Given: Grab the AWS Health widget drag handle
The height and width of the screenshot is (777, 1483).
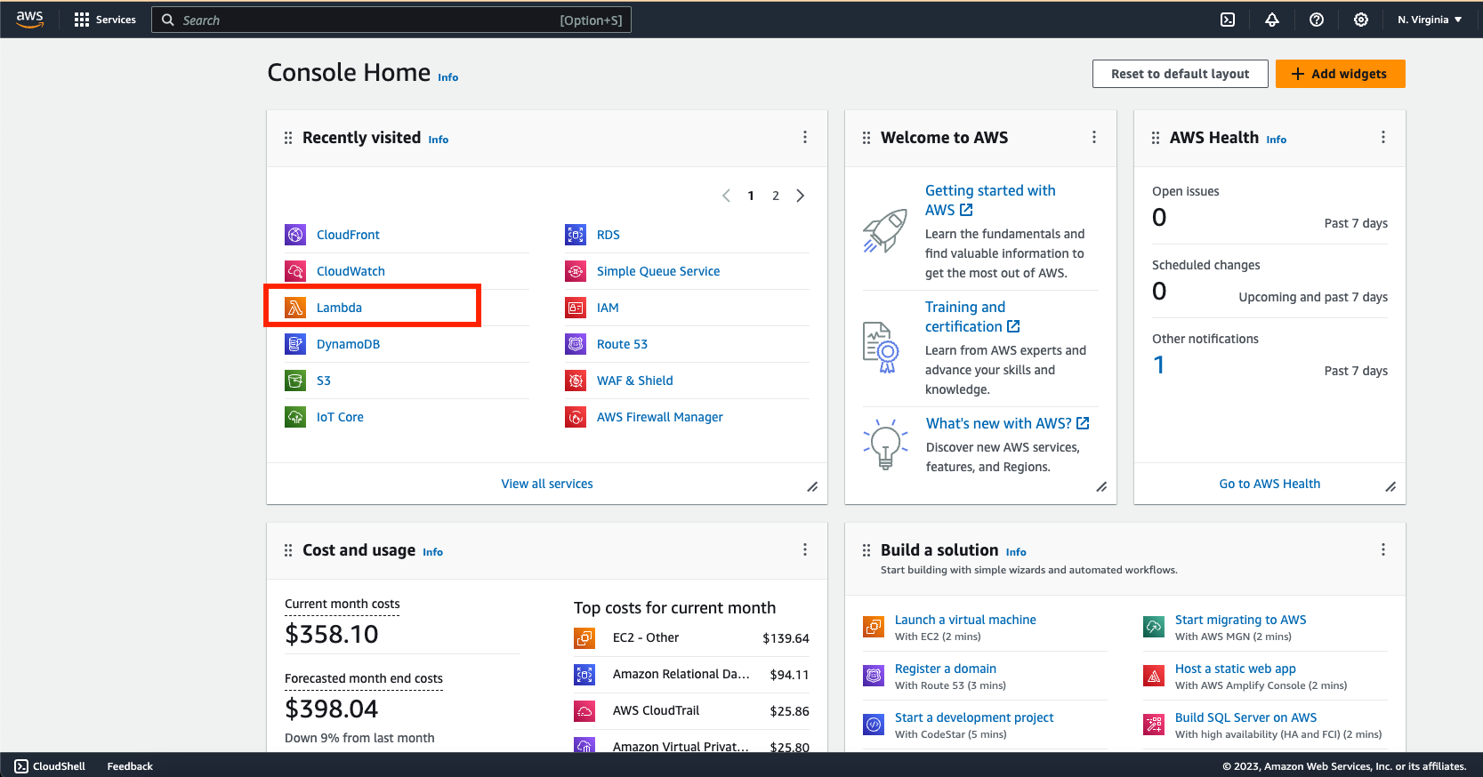Looking at the screenshot, I should [1156, 138].
